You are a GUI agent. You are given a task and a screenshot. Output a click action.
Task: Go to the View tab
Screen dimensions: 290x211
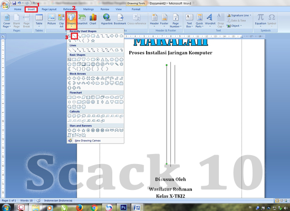(x=119, y=9)
